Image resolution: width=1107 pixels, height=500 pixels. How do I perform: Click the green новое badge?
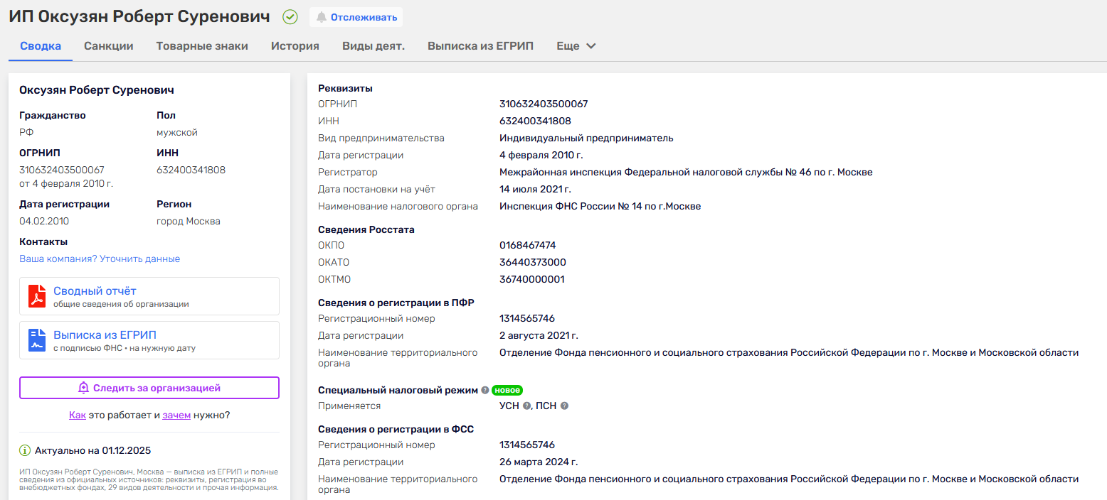point(507,390)
